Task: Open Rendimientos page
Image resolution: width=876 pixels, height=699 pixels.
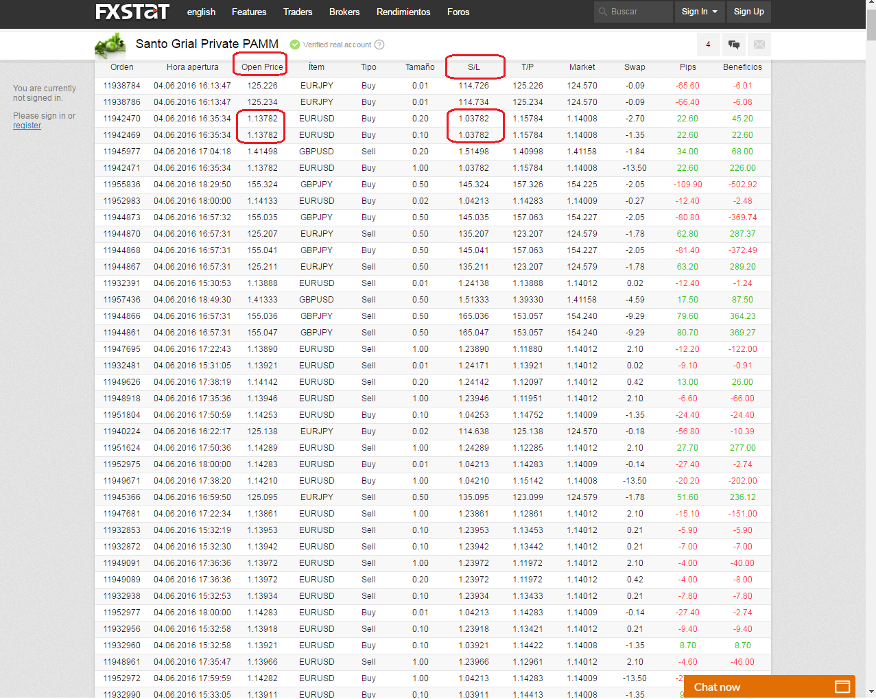Action: (403, 12)
